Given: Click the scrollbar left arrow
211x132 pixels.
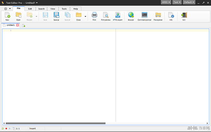Looking at the screenshot, I should (4, 123).
